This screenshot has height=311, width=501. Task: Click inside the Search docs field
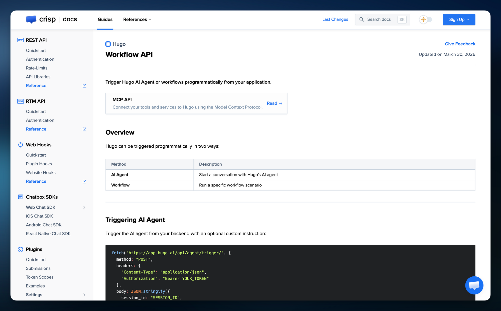click(381, 19)
